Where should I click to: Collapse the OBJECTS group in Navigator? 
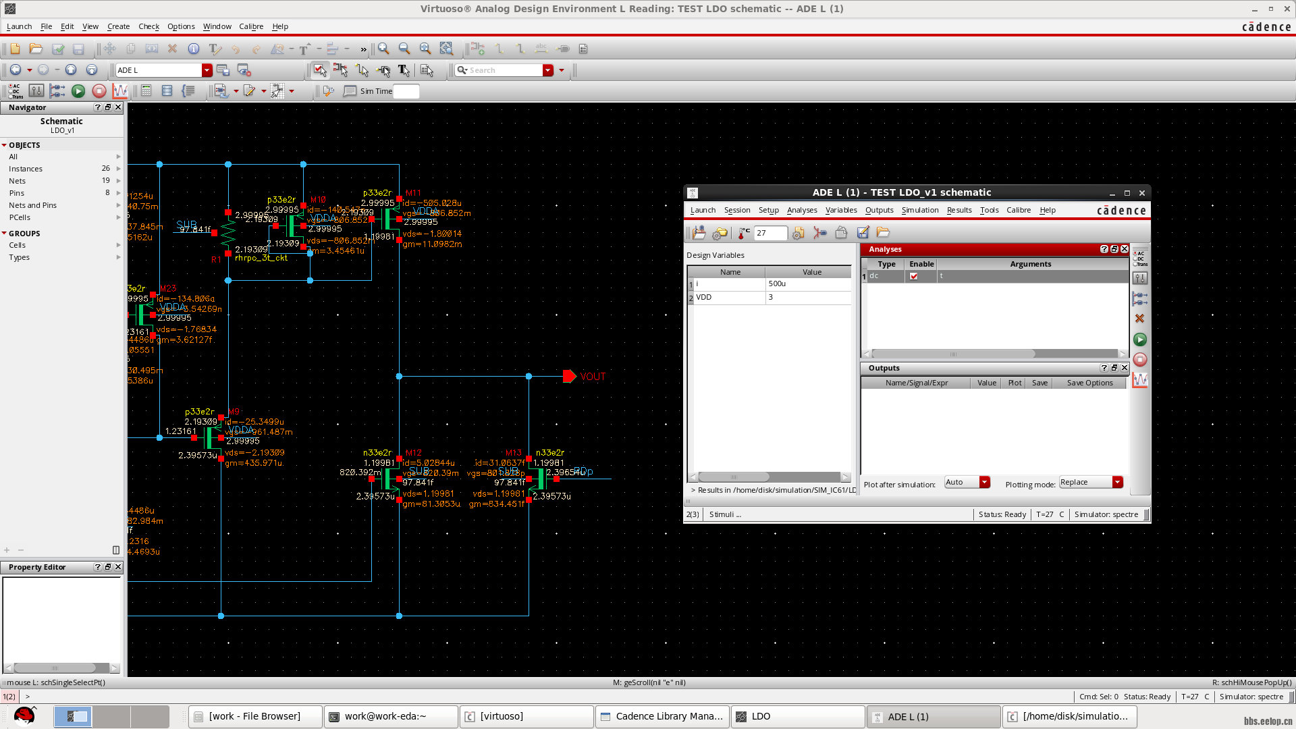(4, 145)
